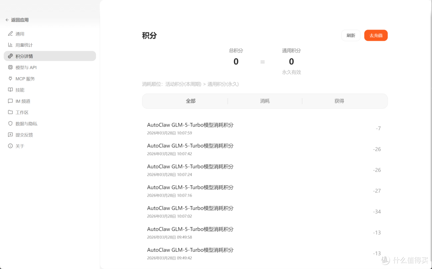432x269 pixels.
Task: Click the info icon for 关于
Action: click(10, 146)
